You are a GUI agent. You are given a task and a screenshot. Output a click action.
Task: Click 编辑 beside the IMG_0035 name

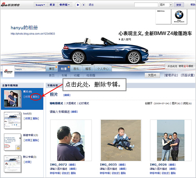click(x=122, y=165)
